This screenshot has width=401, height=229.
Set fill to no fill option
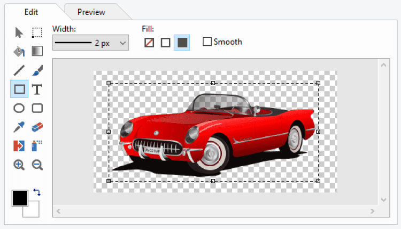[x=149, y=43]
